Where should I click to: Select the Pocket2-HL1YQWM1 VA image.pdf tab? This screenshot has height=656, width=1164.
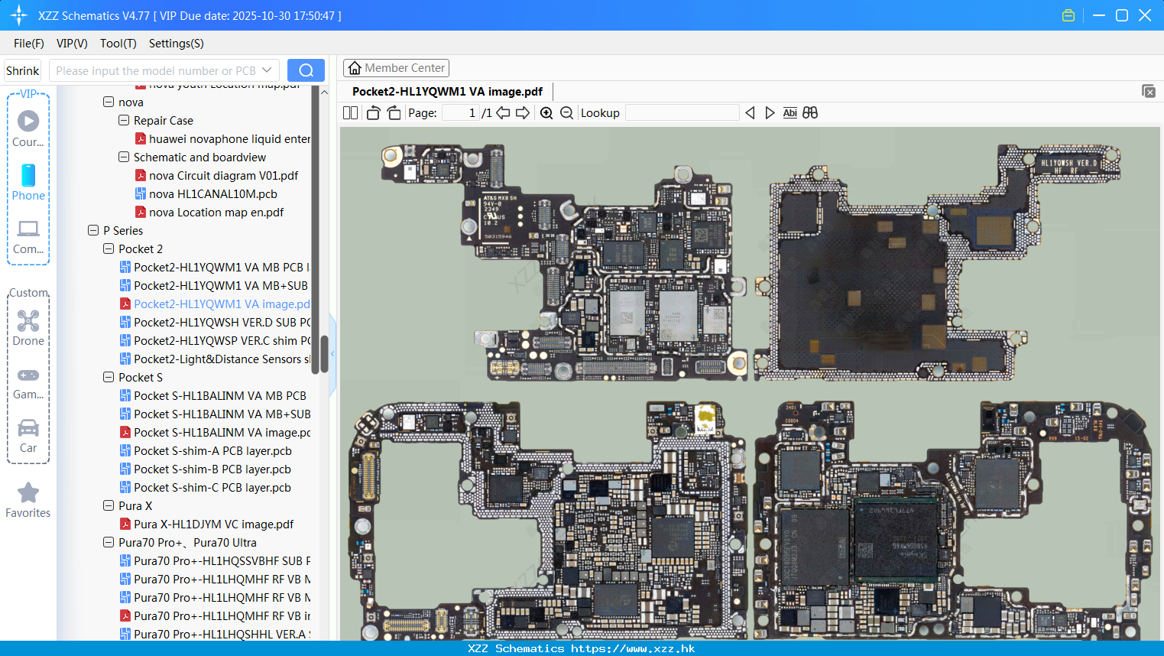(447, 91)
